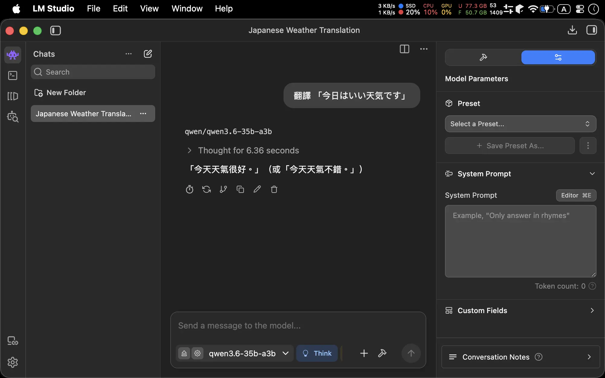
Task: View generation stats timer icon
Action: tap(190, 189)
